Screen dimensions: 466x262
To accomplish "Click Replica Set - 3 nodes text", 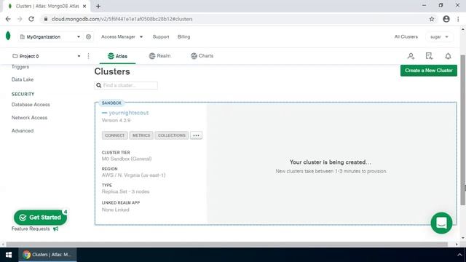I will tap(125, 191).
